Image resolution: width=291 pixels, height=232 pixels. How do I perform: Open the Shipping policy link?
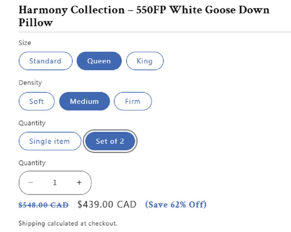(x=32, y=223)
